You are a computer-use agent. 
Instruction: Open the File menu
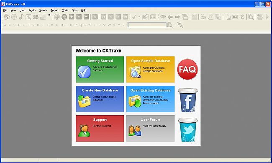point(5,10)
